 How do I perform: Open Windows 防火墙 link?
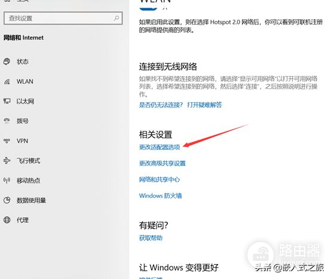pyautogui.click(x=161, y=195)
